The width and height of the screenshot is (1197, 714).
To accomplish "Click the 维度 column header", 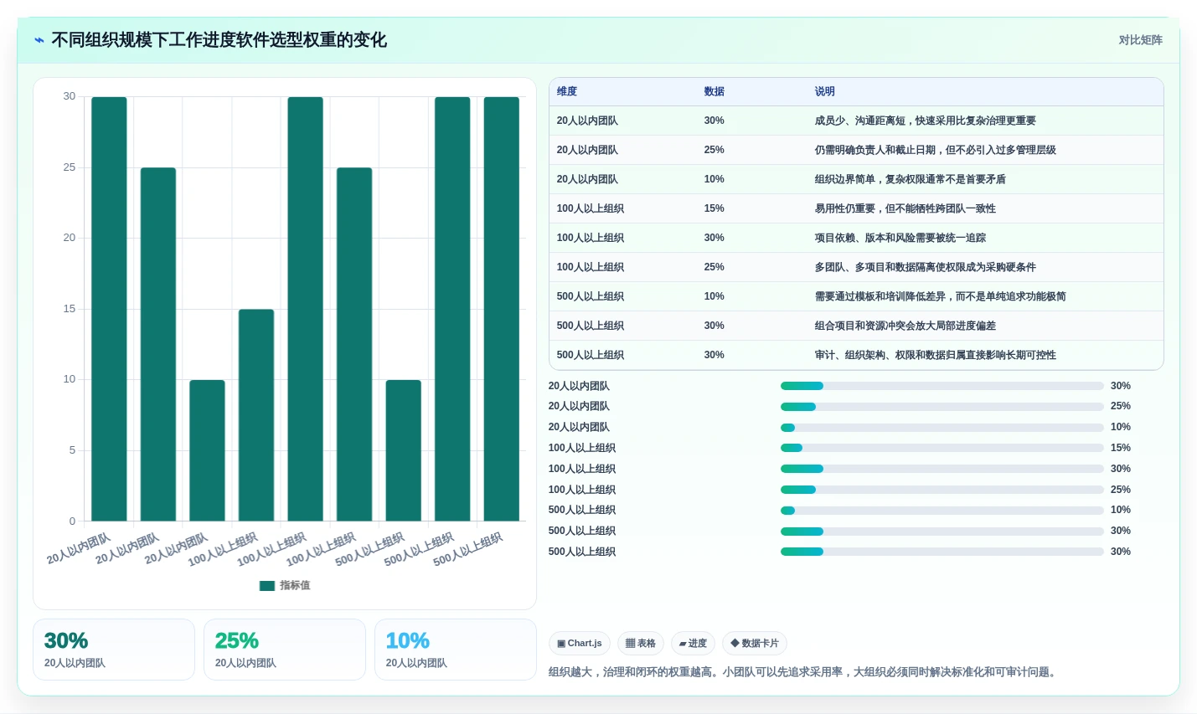I will (x=567, y=91).
